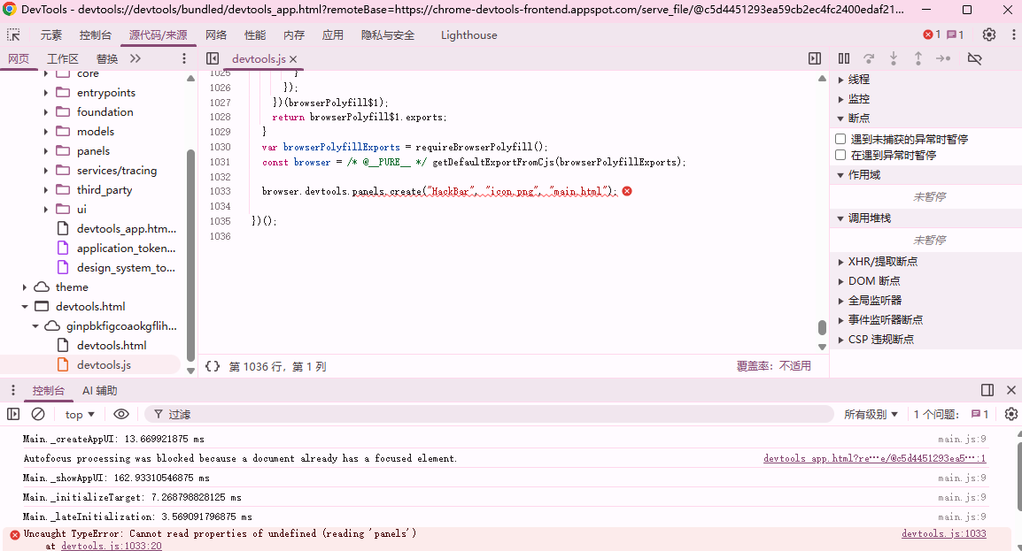Toggle the drawer dock layout icon

click(987, 390)
